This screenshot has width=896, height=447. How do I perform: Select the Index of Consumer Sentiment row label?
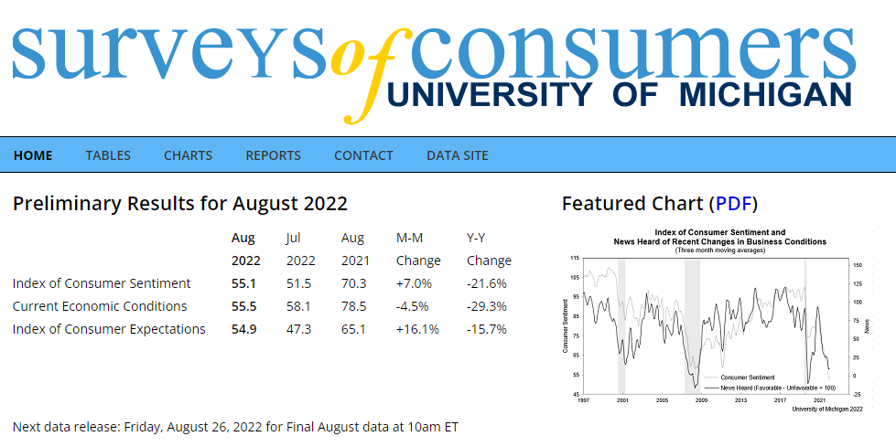click(102, 283)
